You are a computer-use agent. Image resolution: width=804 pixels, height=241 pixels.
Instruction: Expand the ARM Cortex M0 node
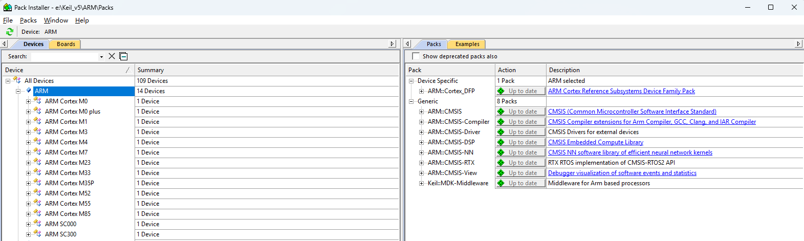pos(29,101)
